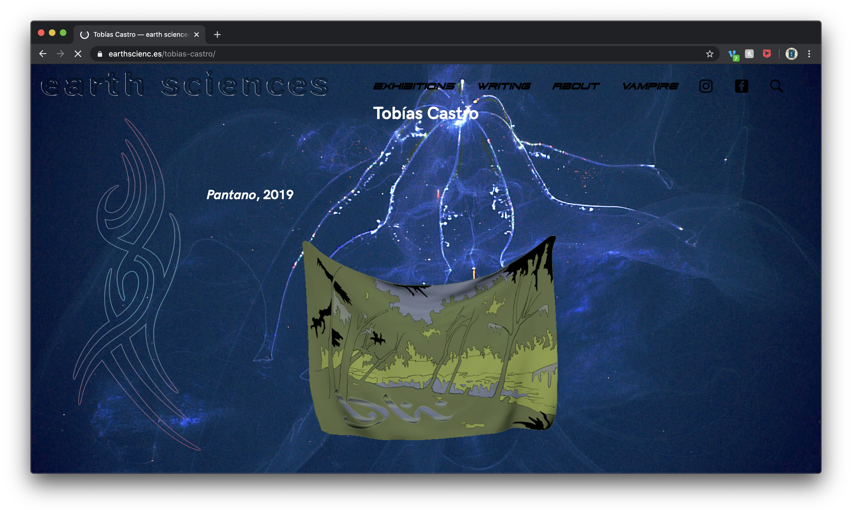Open the ABOUT menu item
The image size is (852, 514).
click(x=576, y=86)
